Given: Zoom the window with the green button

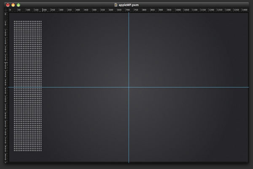Looking at the screenshot, I should tap(19, 5).
